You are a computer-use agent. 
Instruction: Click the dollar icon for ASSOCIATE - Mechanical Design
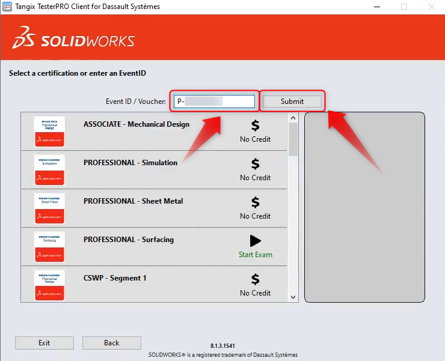pos(255,126)
